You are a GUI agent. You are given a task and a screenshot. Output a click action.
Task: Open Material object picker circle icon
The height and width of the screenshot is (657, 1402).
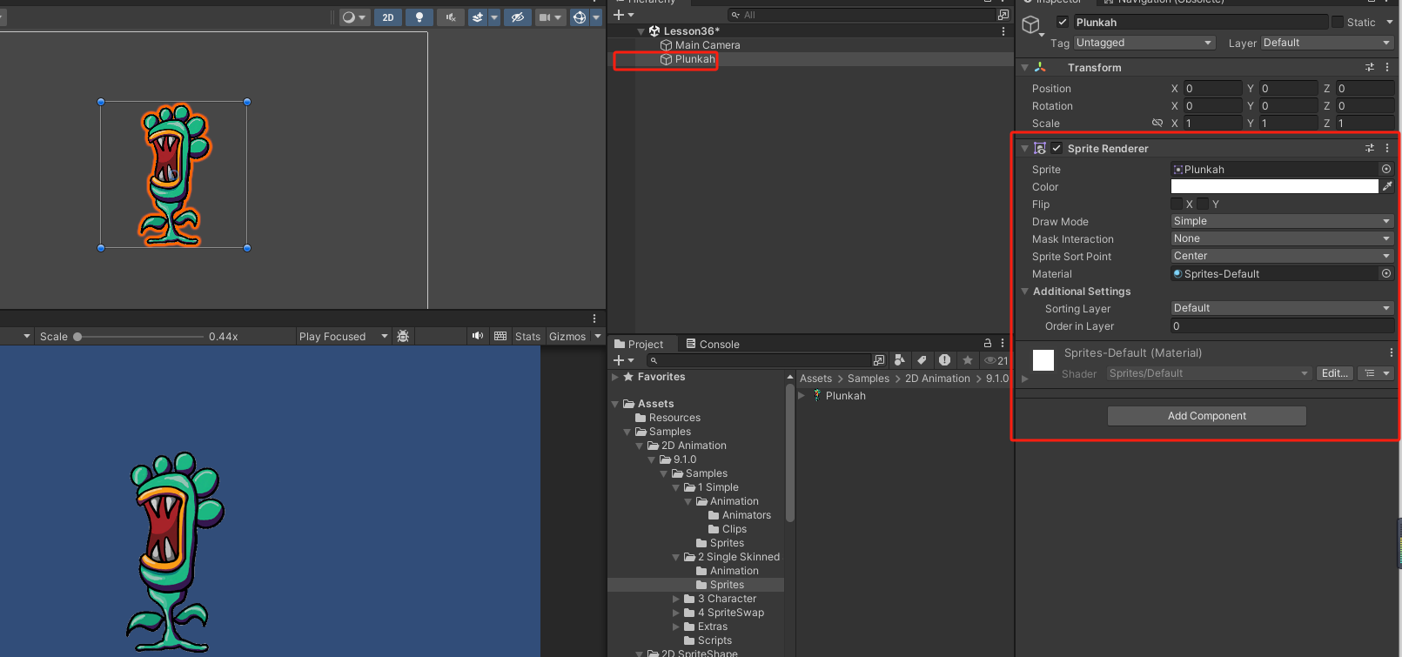click(1386, 273)
